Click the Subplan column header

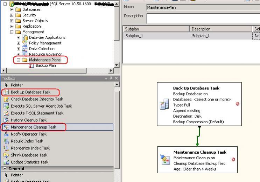click(156, 29)
